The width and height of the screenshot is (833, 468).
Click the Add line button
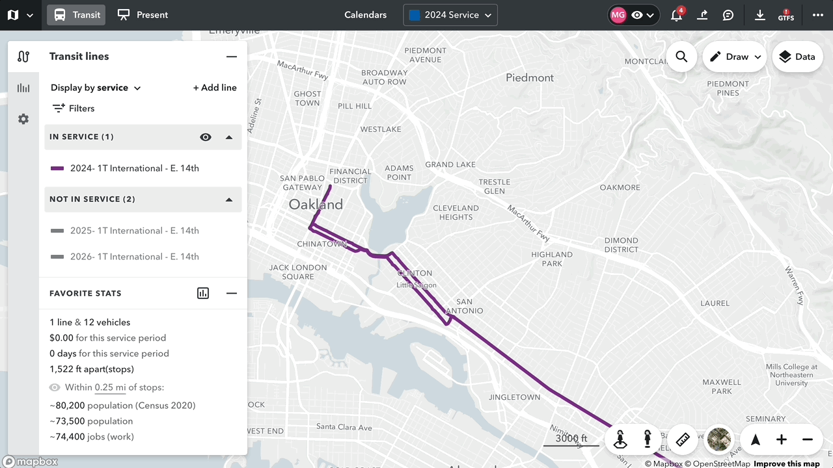click(215, 88)
